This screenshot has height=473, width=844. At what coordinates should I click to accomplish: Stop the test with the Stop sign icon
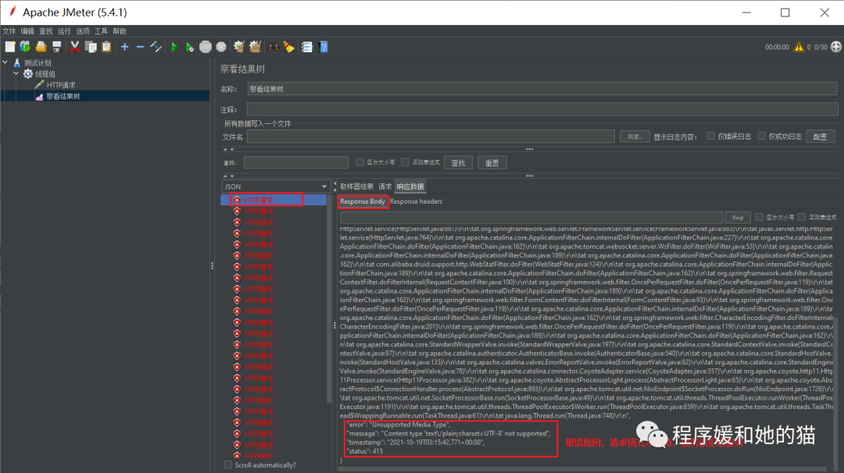pos(205,47)
